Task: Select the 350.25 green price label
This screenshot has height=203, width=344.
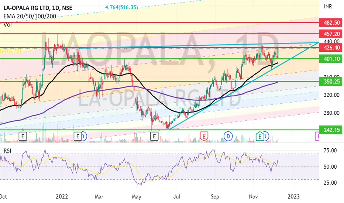Action: [331, 82]
